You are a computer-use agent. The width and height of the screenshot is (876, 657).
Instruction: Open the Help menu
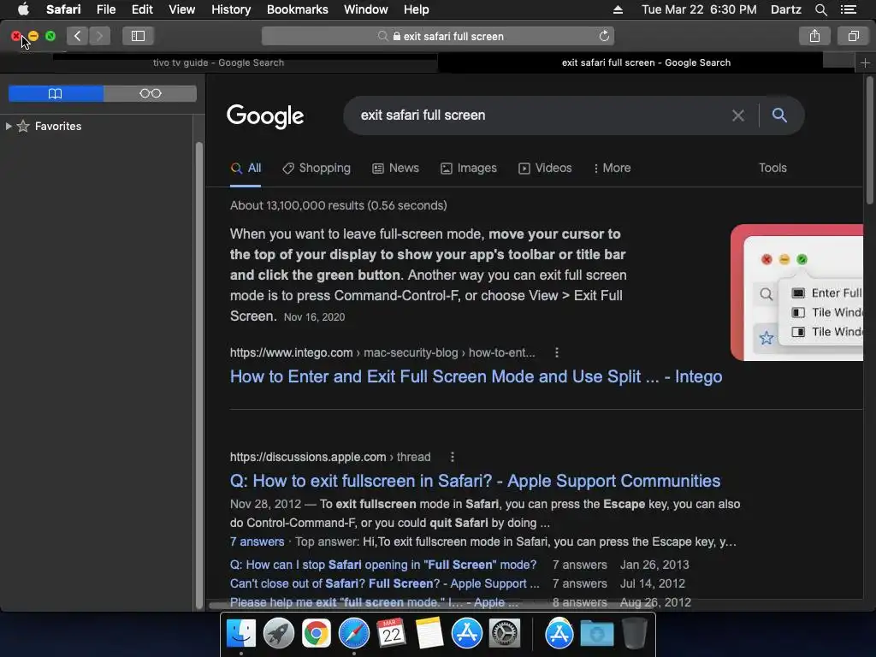[417, 9]
